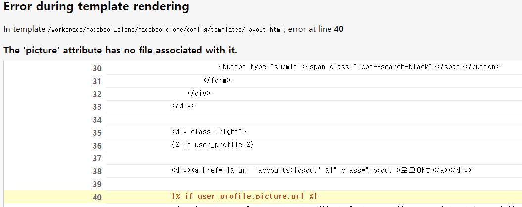Click the highlighted user_profile.picture.url error line
This screenshot has height=207, width=522.
click(244, 196)
